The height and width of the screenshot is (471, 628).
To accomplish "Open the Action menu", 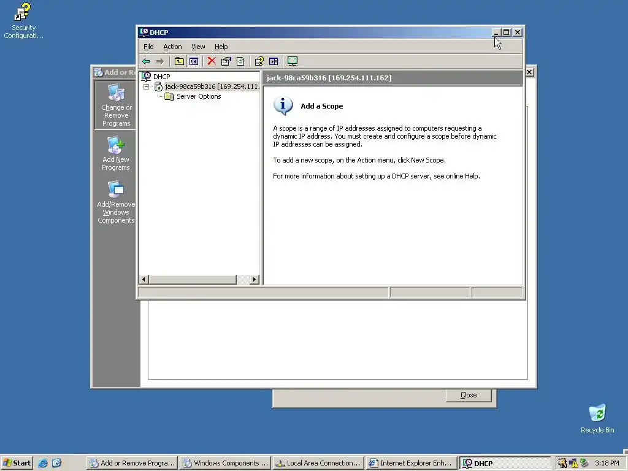I will (x=172, y=47).
